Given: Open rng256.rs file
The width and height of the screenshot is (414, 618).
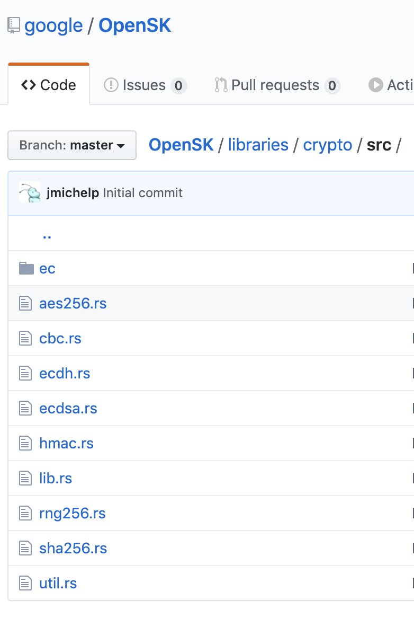Looking at the screenshot, I should pyautogui.click(x=73, y=514).
